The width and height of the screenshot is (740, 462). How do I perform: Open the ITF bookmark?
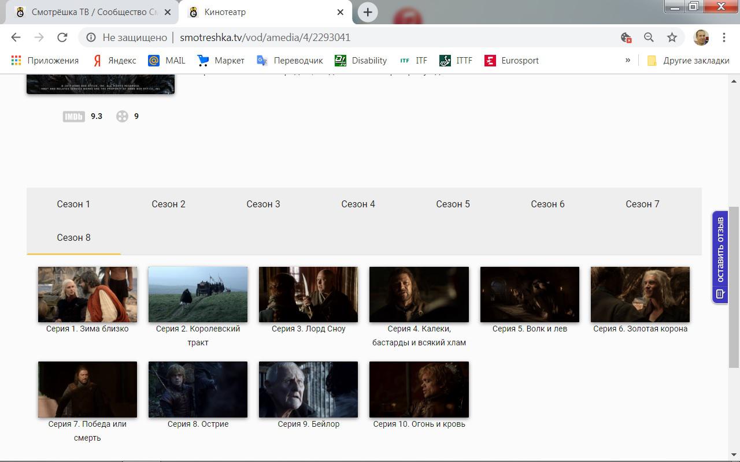[413, 61]
